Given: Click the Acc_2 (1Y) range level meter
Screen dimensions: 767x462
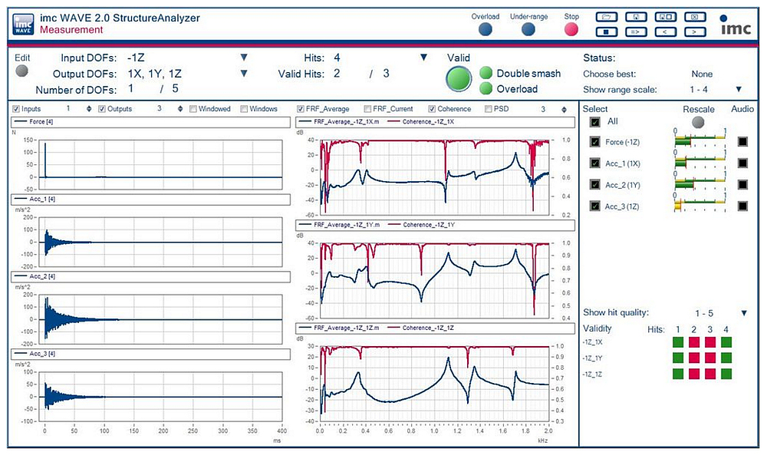Looking at the screenshot, I should pyautogui.click(x=700, y=183).
